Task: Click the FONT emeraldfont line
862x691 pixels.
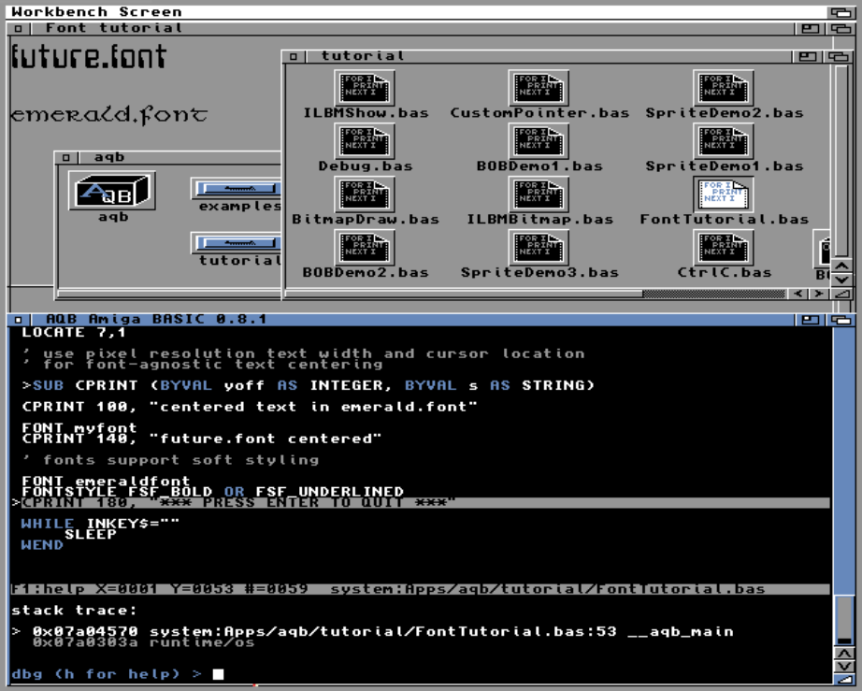Action: (x=106, y=481)
